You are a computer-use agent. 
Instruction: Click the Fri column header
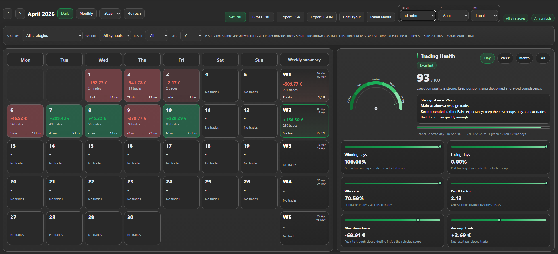tap(181, 60)
